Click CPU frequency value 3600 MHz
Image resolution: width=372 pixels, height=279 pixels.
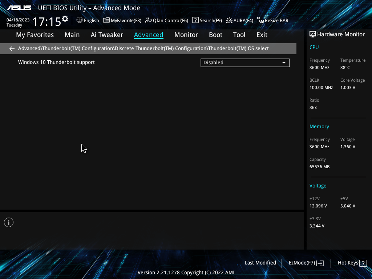pos(319,67)
